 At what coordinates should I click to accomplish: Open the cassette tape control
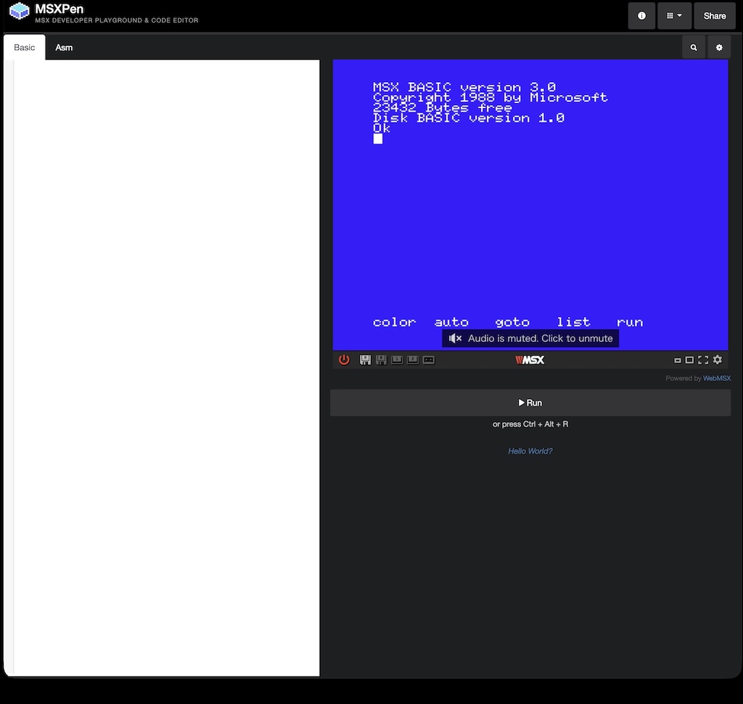[x=429, y=359]
